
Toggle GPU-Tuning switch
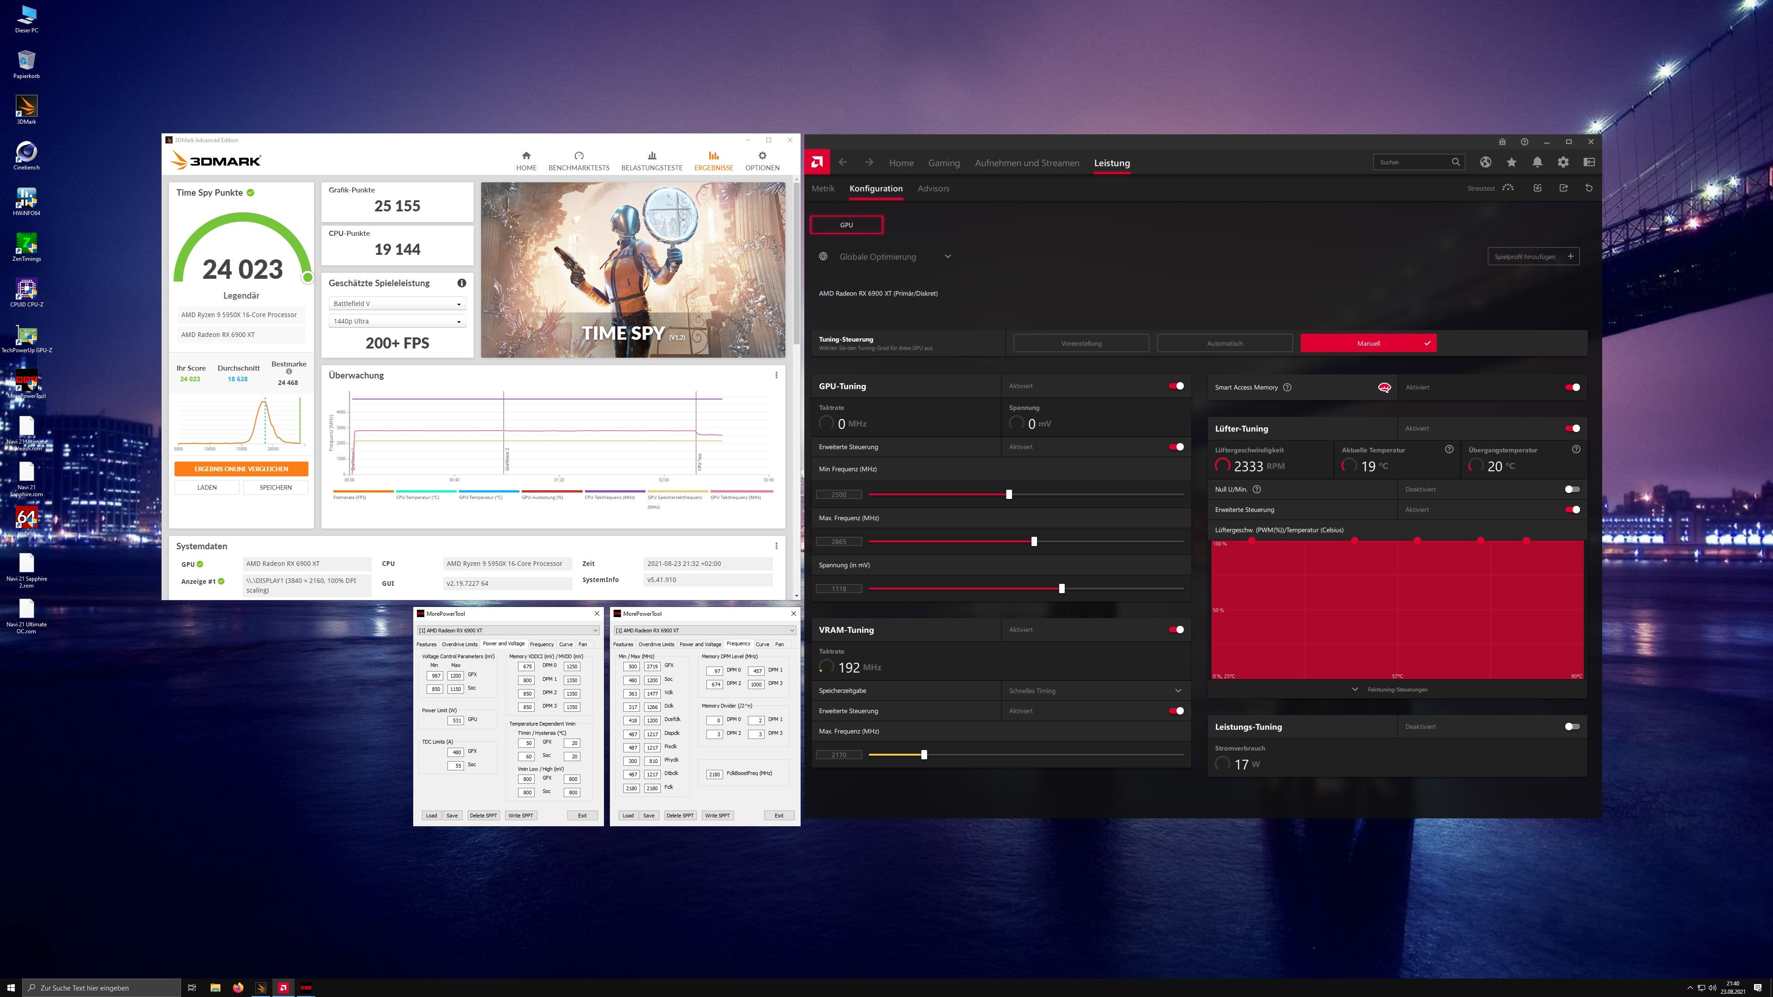pos(1176,386)
